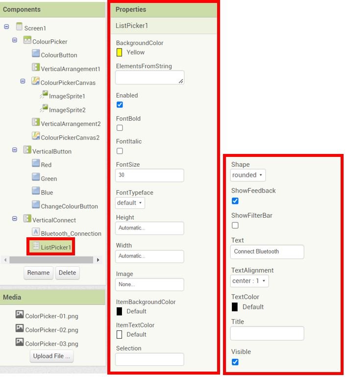
Task: Click the ImageSprite2 sprite icon
Action: pyautogui.click(x=44, y=108)
